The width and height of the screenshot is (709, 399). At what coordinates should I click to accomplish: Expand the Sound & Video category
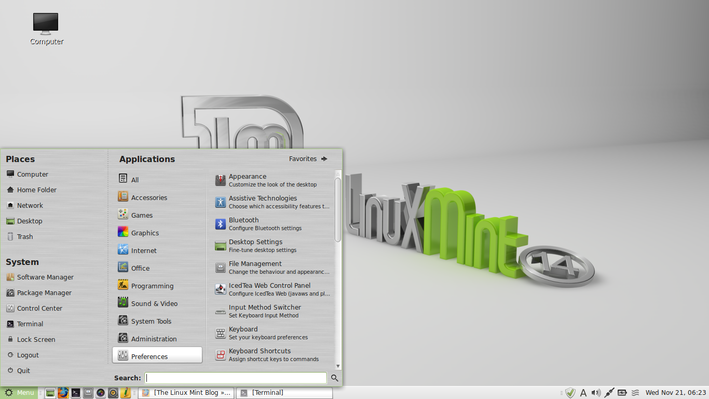click(x=154, y=303)
